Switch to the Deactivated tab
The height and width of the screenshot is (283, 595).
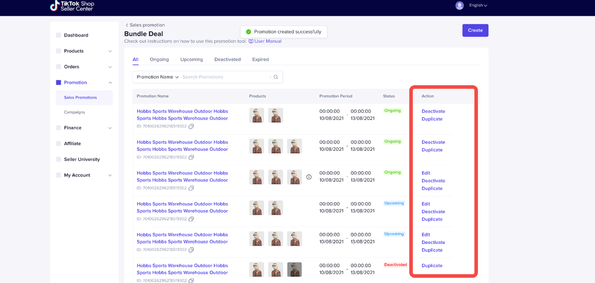(x=227, y=59)
